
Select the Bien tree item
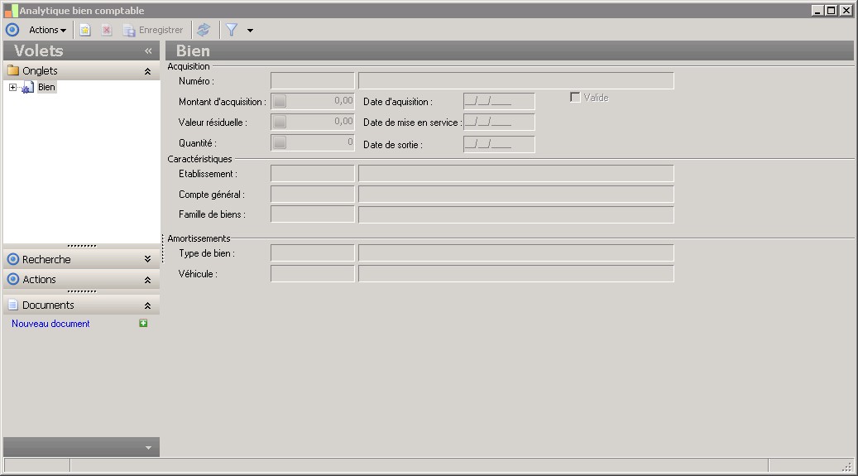click(46, 87)
